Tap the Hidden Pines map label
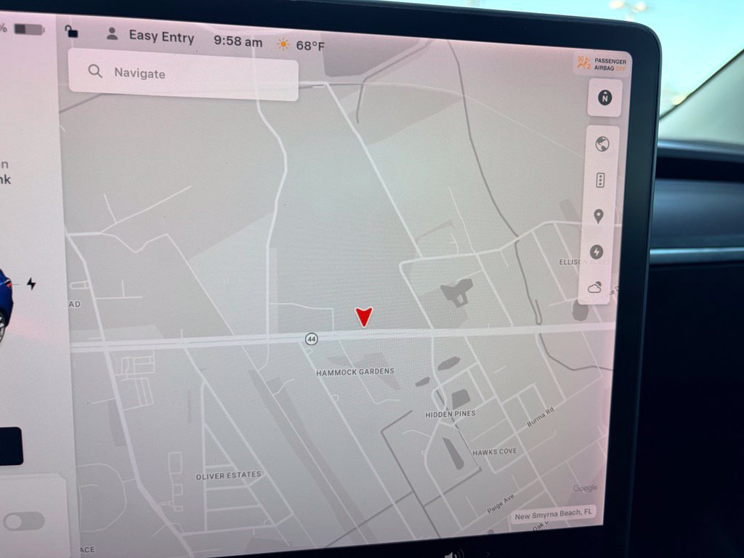The width and height of the screenshot is (744, 558). click(450, 414)
